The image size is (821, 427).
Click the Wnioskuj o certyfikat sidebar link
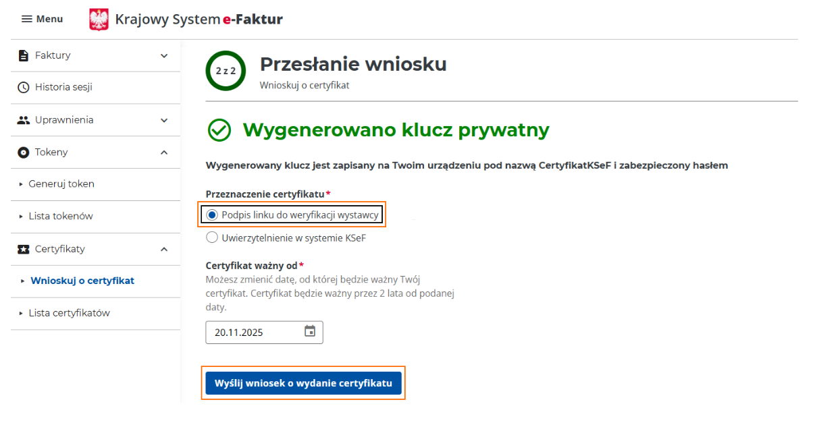pyautogui.click(x=82, y=281)
